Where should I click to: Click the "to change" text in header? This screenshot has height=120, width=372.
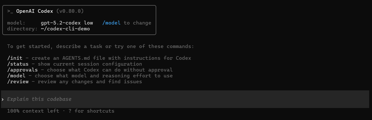[138, 23]
